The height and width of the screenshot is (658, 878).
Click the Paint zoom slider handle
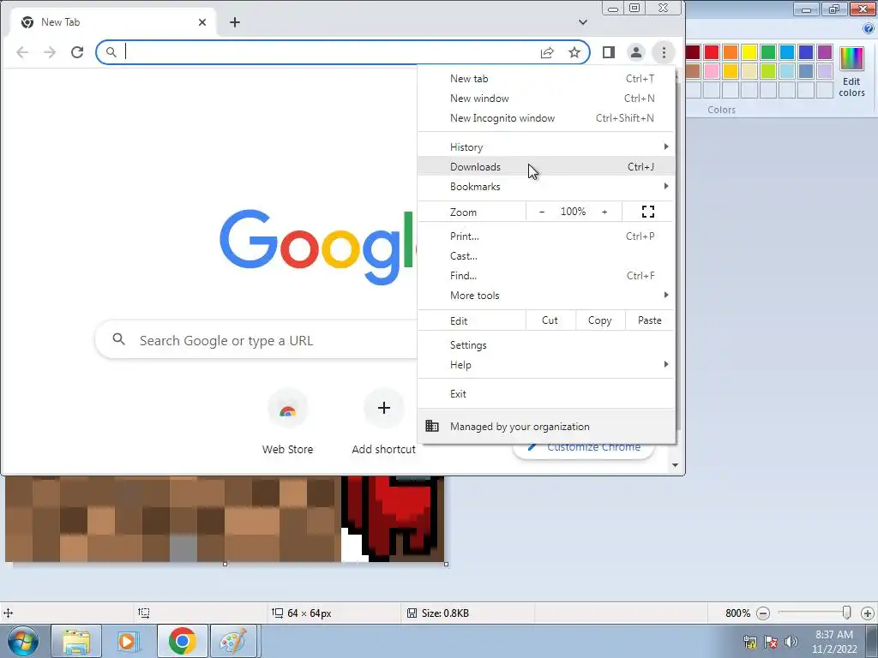(846, 613)
